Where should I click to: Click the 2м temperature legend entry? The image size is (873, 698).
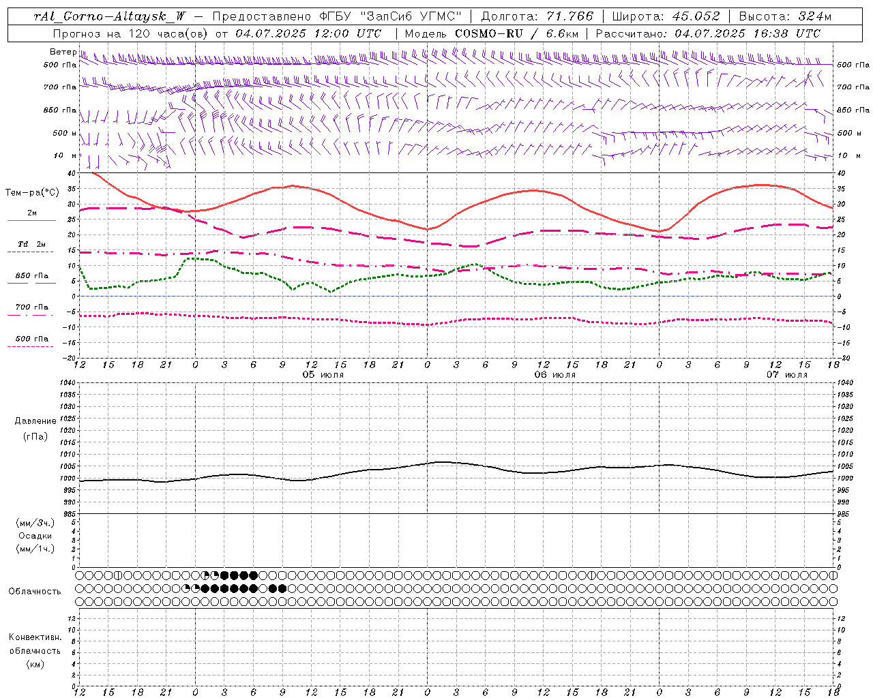[31, 213]
